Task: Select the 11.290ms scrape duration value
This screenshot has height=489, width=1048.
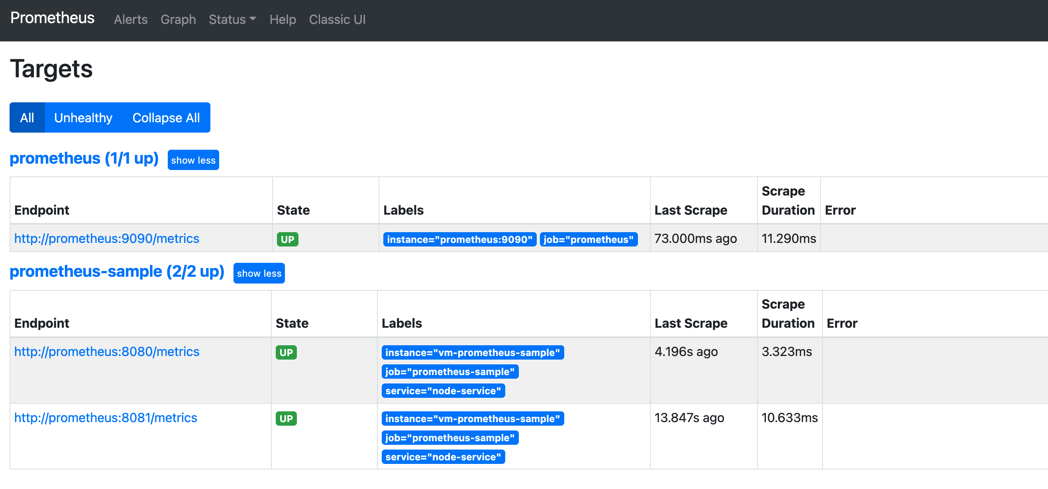Action: (789, 238)
